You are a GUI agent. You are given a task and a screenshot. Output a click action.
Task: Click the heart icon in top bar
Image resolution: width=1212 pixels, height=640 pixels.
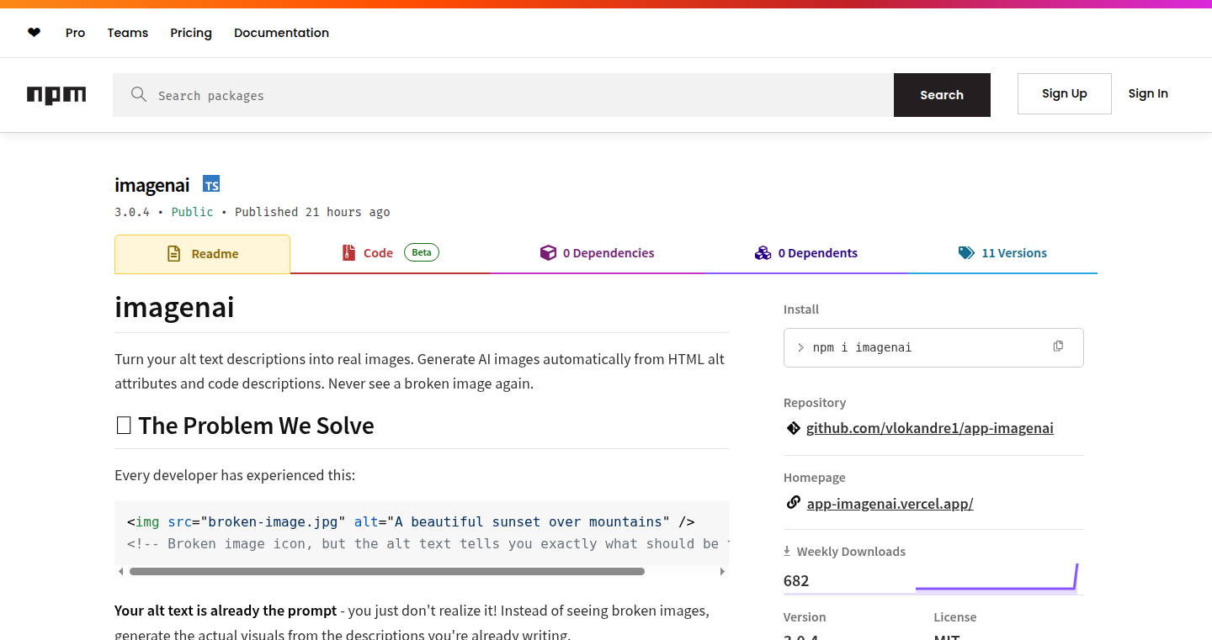coord(34,33)
